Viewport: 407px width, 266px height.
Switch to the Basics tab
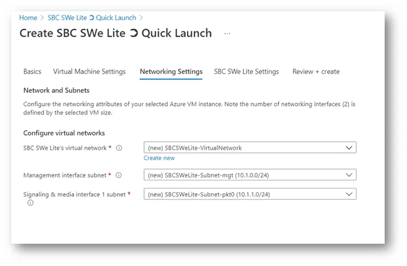[x=32, y=72]
